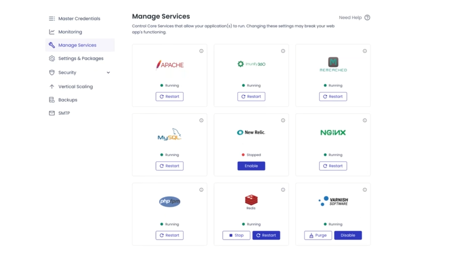Click the Varnish Software logo
459x258 pixels.
tap(333, 201)
